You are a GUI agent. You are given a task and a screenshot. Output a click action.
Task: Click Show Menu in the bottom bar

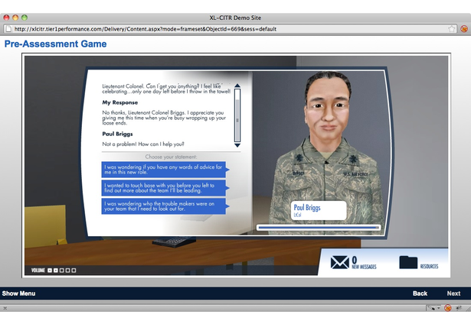(18, 293)
